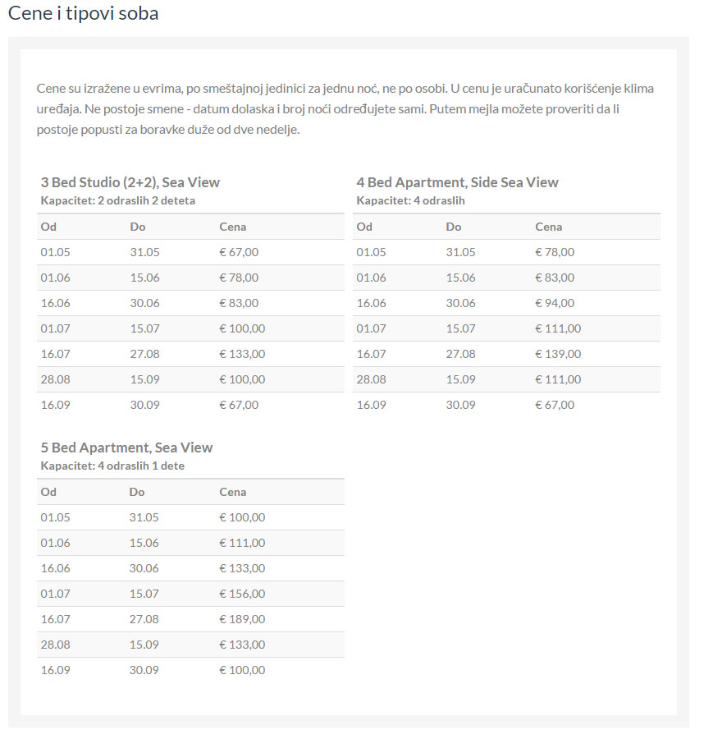Click the € 139,00 price cell
The image size is (704, 739).
coord(558,354)
